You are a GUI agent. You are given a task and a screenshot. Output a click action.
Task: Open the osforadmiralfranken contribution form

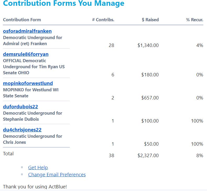[27, 31]
